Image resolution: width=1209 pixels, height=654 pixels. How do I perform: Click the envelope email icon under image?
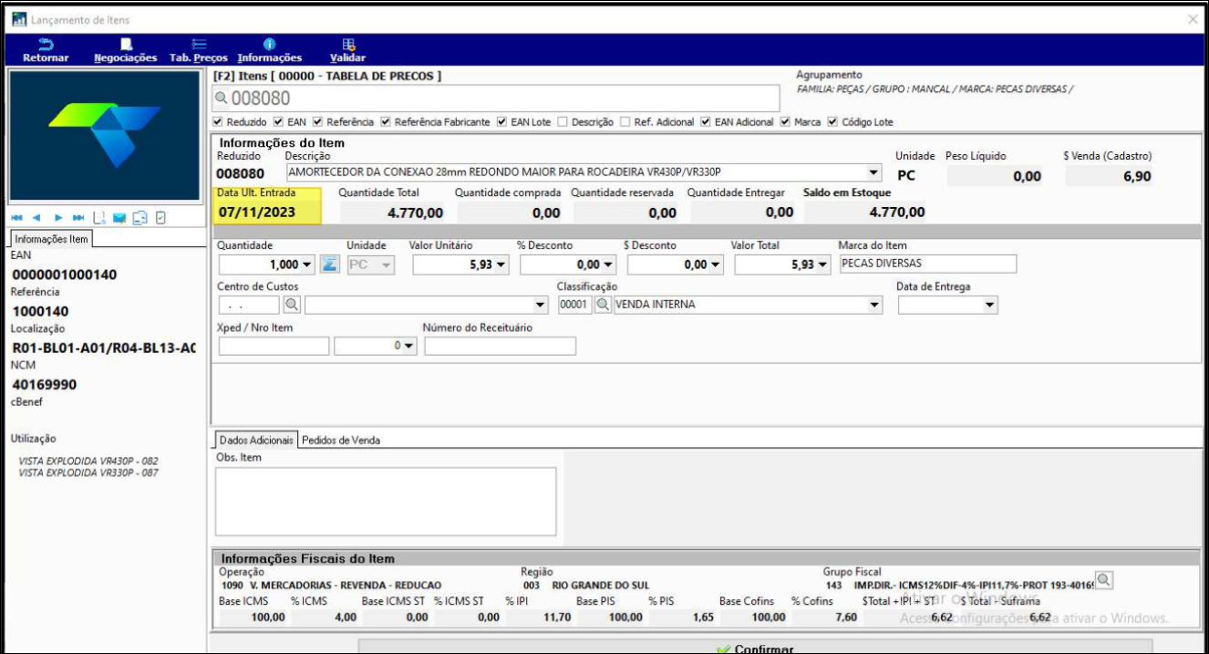tap(119, 218)
